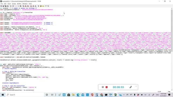Click the Find Help toolbar icon
The width and height of the screenshot is (173, 97).
tap(48, 6)
